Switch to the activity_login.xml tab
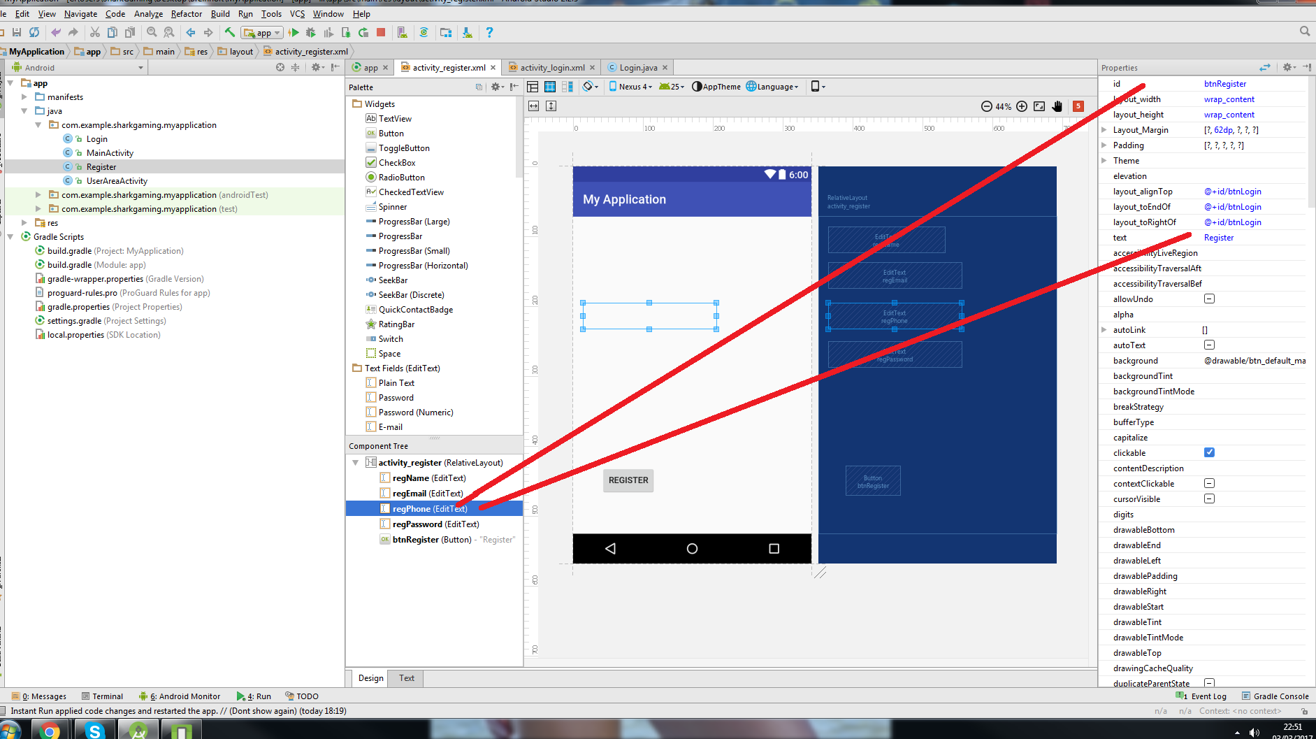The height and width of the screenshot is (739, 1316). (552, 67)
